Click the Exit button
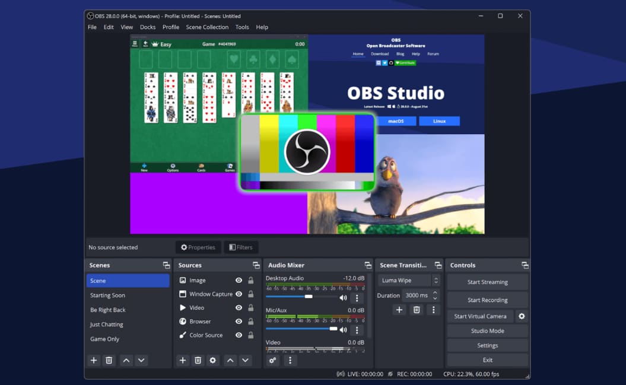This screenshot has height=385, width=626. tap(488, 360)
